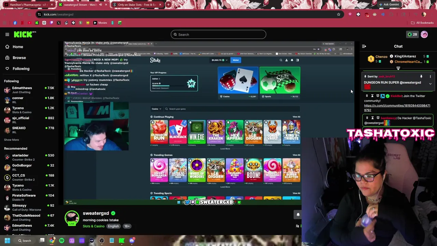This screenshot has height=246, width=437.
Task: Expand the chat leaderboard drop handle
Action: pos(398,68)
